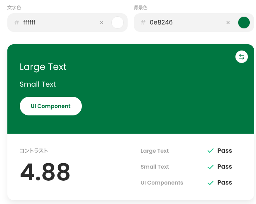This screenshot has height=204, width=256.
Task: Click the hash symbol in 背景色 field
Action: coord(143,23)
